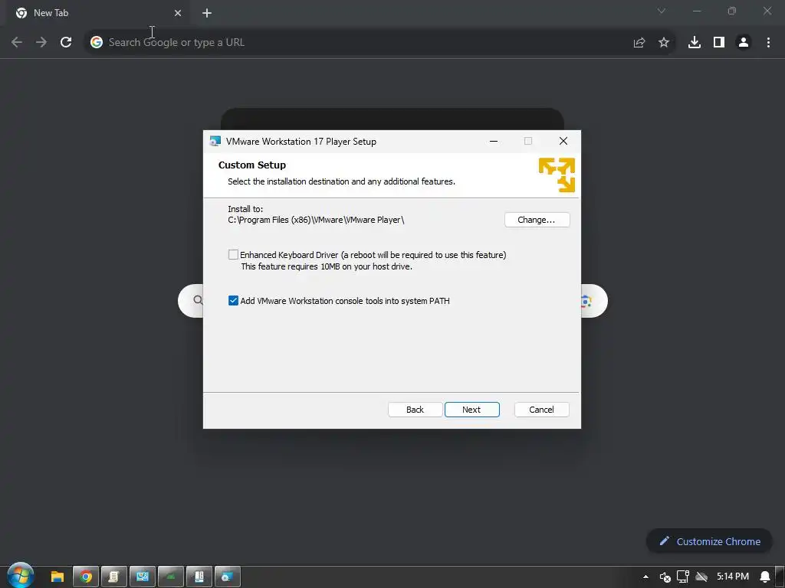Click Customize Chrome button
The image size is (785, 588).
point(709,541)
